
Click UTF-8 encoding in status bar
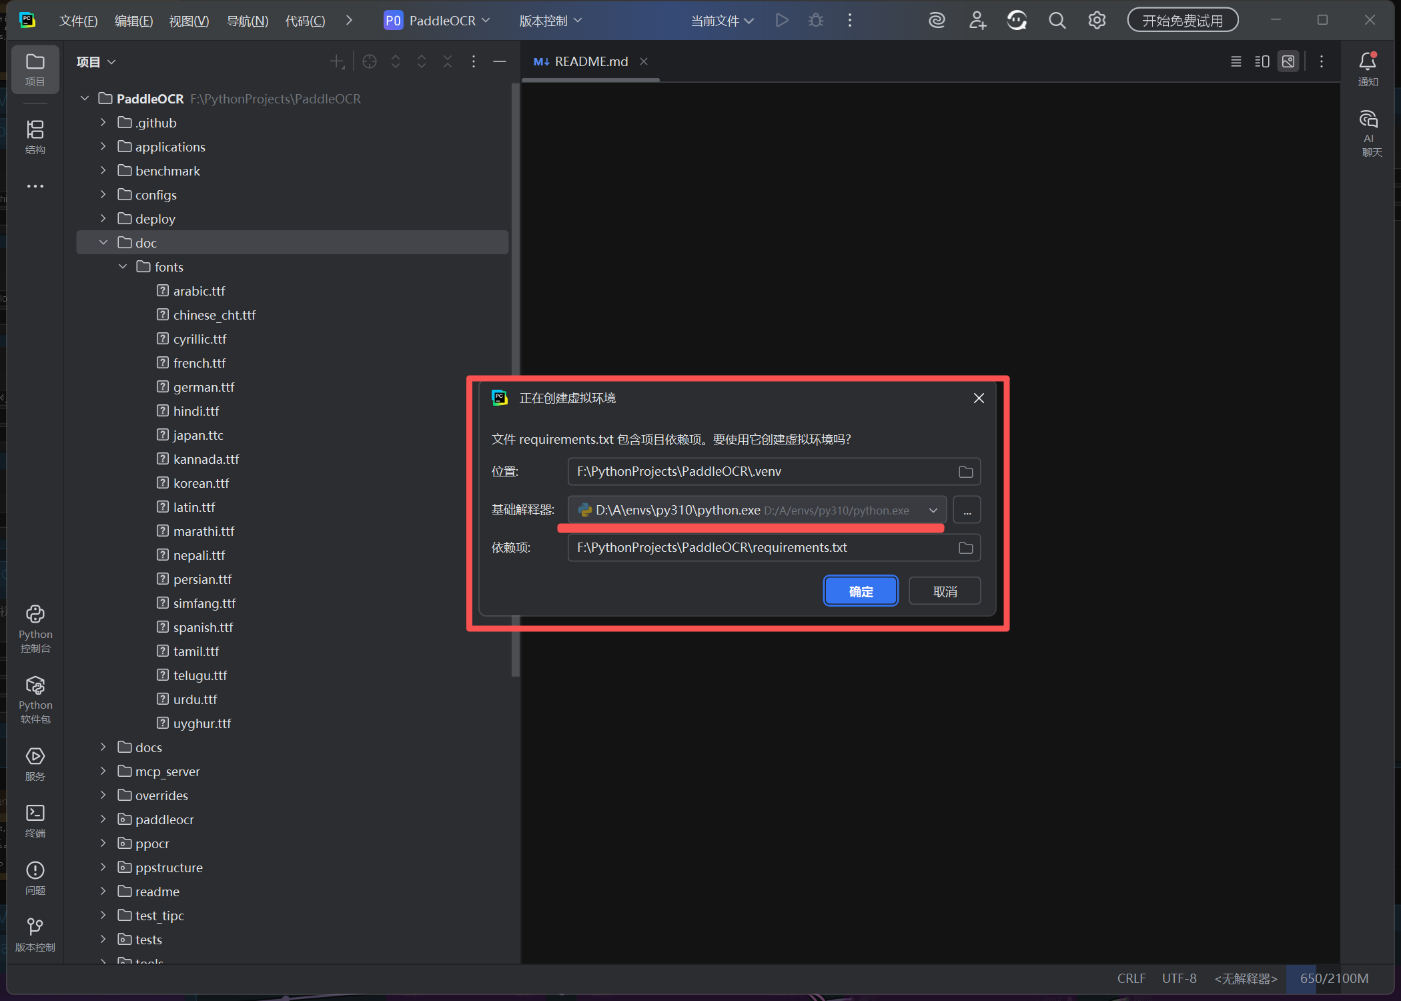click(1179, 978)
